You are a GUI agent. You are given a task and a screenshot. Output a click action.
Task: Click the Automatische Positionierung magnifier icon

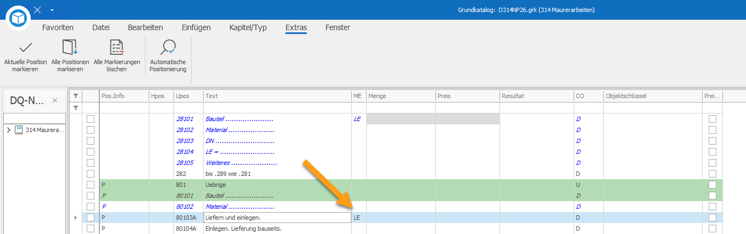[x=167, y=47]
